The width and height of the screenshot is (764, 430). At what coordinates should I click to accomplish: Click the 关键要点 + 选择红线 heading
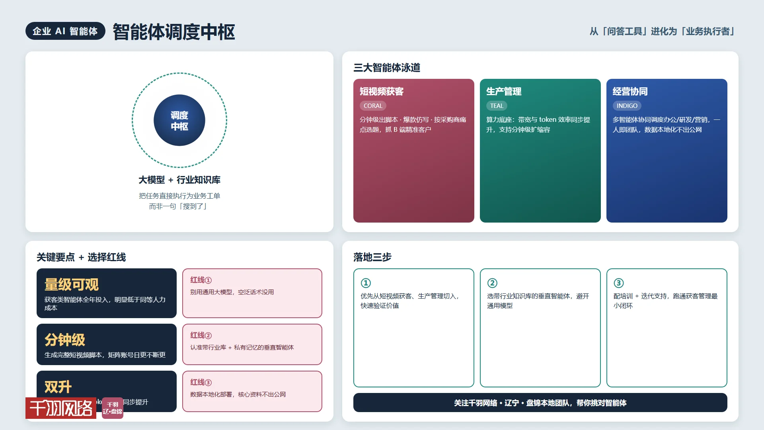(81, 257)
